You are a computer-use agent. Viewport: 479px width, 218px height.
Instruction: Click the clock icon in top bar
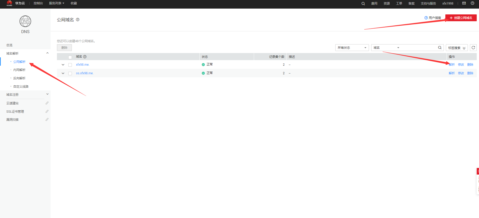click(x=472, y=3)
